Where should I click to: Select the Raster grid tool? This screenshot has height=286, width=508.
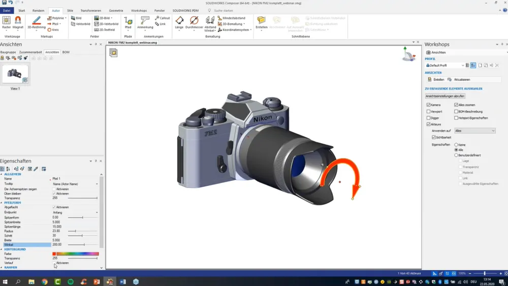(6, 23)
